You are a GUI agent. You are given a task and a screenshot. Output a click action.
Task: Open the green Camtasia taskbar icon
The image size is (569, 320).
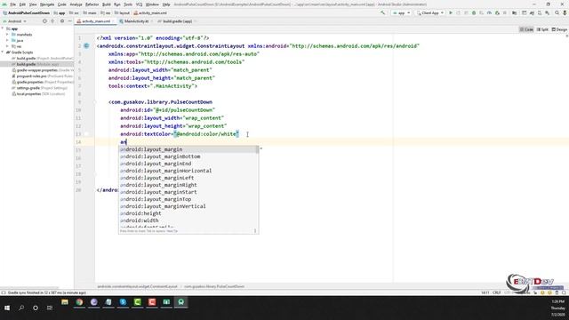click(137, 302)
